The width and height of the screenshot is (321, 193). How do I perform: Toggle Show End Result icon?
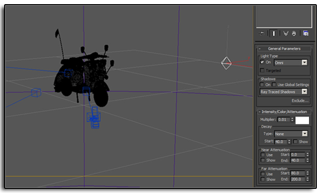click(274, 34)
